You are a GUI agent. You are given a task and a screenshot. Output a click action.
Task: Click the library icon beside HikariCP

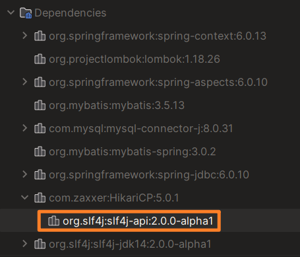tap(40, 198)
